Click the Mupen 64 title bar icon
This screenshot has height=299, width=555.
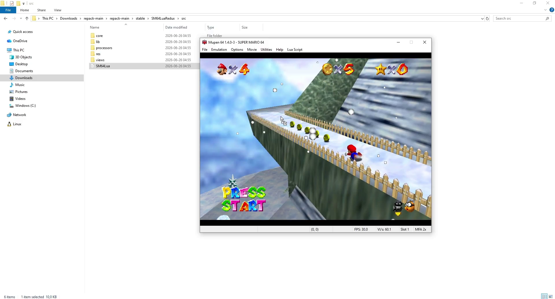(205, 42)
